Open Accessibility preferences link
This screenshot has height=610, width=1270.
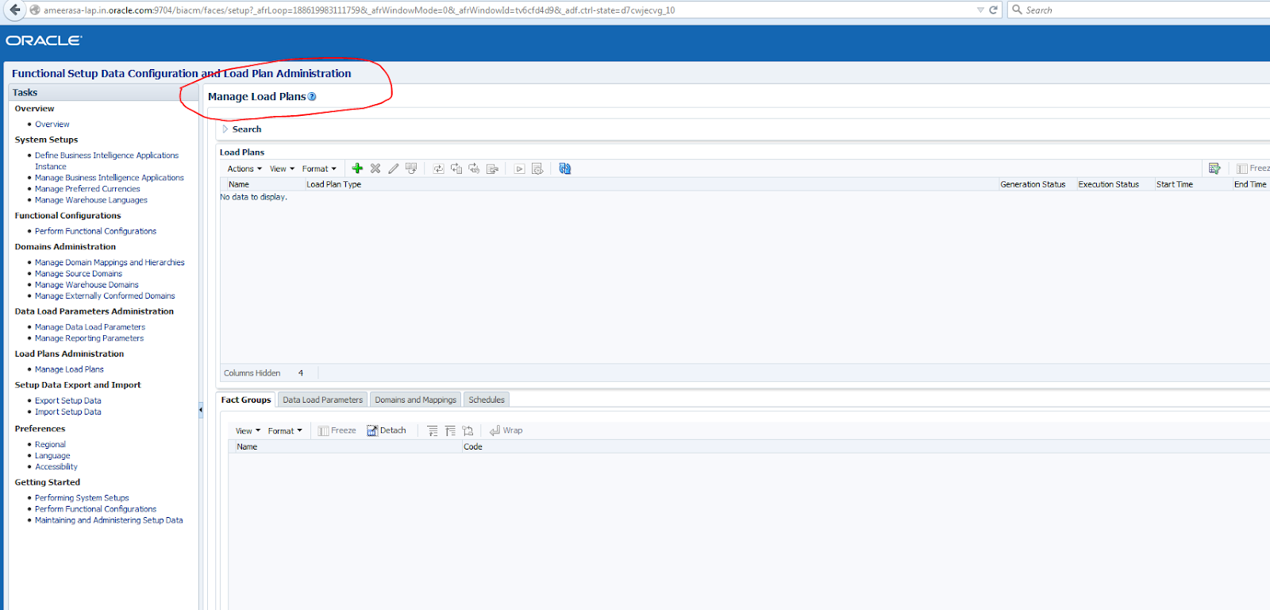pyautogui.click(x=56, y=467)
